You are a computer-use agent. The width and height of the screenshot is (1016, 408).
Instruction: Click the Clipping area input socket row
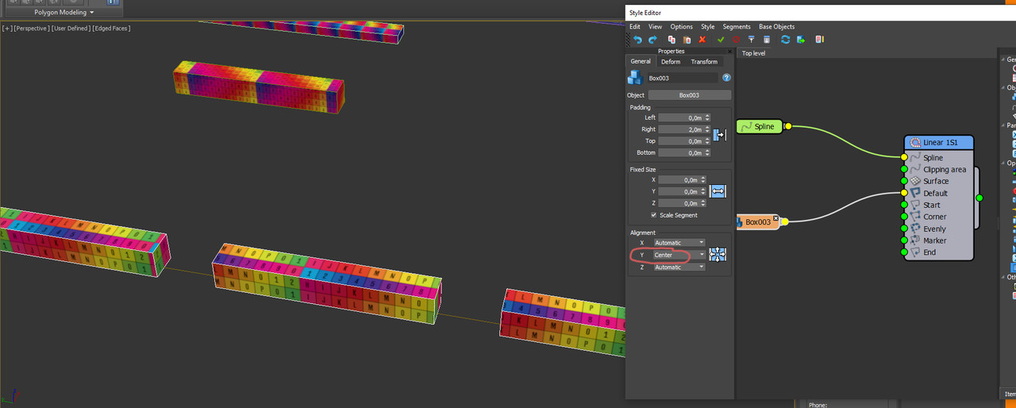pos(938,169)
